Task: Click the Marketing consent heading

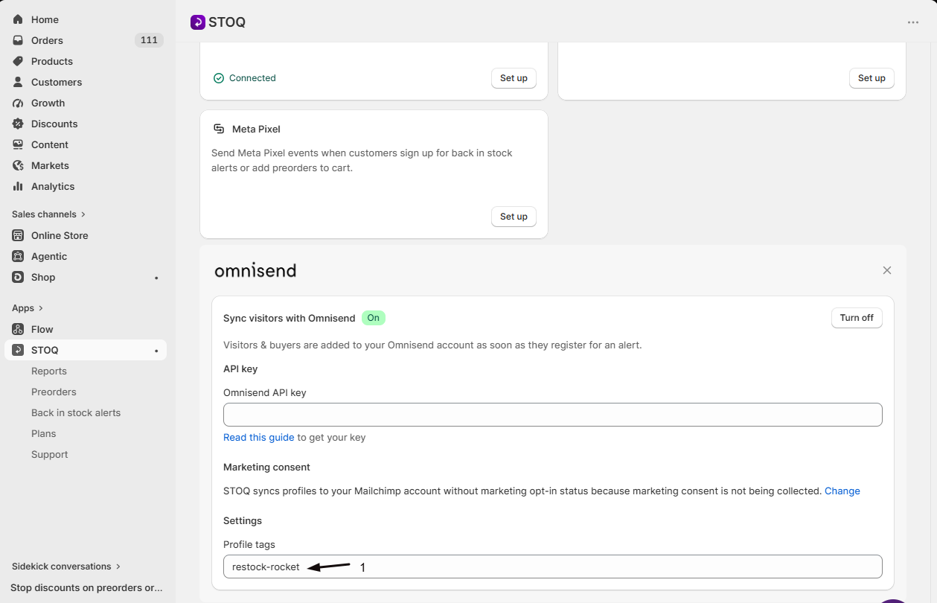Action: coord(266,467)
